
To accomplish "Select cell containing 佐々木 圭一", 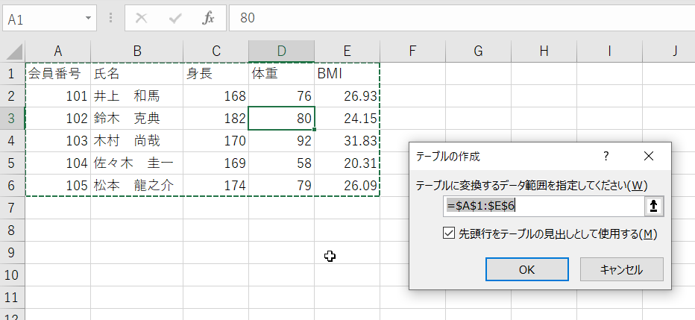I will [x=137, y=163].
